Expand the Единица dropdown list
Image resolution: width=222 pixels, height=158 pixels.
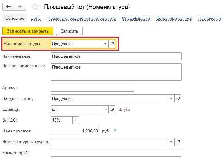105,109
